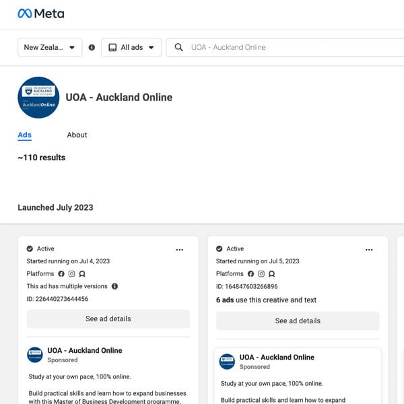Click Audience Network icon on Jul 4 ad
The width and height of the screenshot is (404, 404).
(82, 273)
